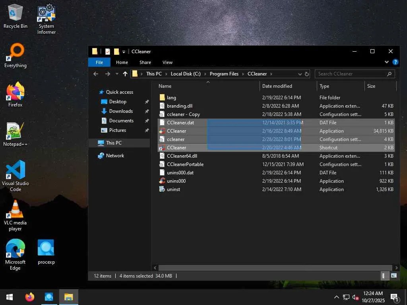Refresh the CCleaner folder view
The width and height of the screenshot is (407, 305).
(306, 74)
